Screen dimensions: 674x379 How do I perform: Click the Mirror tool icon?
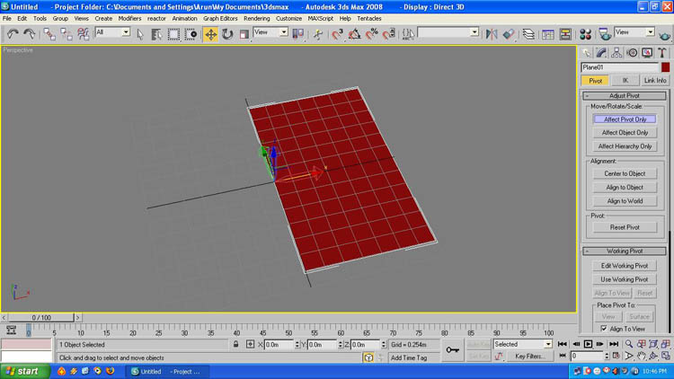tap(492, 34)
